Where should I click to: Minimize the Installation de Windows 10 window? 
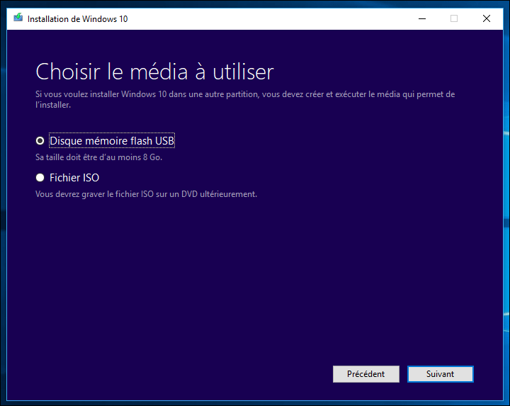pyautogui.click(x=422, y=18)
